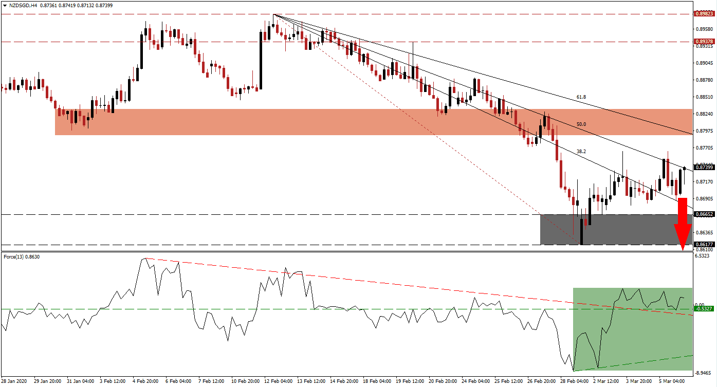The width and height of the screenshot is (717, 387).
Task: Click the 0.87399 current price tag
Action: pos(703,167)
